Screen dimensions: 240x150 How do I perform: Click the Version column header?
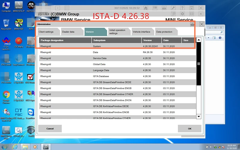pos(151,40)
